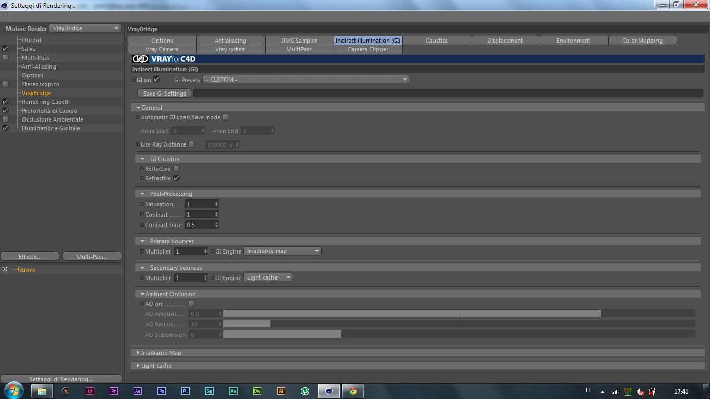
Task: Open Adobe Prelude taskbar icon
Action: tap(186, 391)
